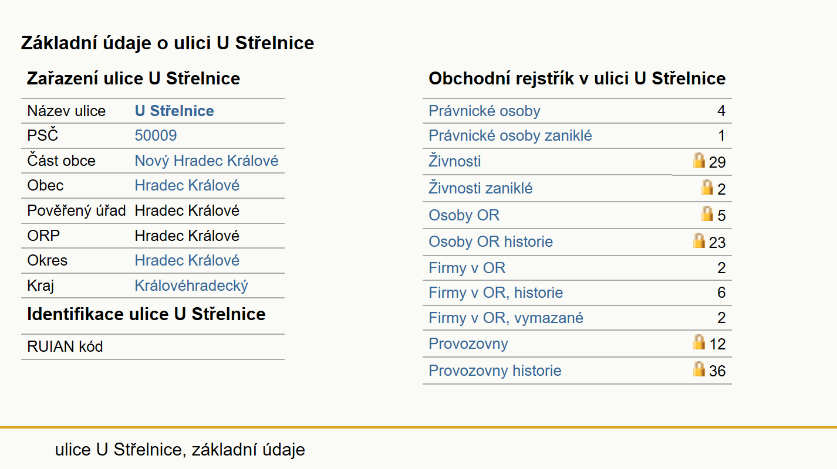Click the lock icon in Osoby OR row
This screenshot has width=837, height=469.
click(x=707, y=213)
